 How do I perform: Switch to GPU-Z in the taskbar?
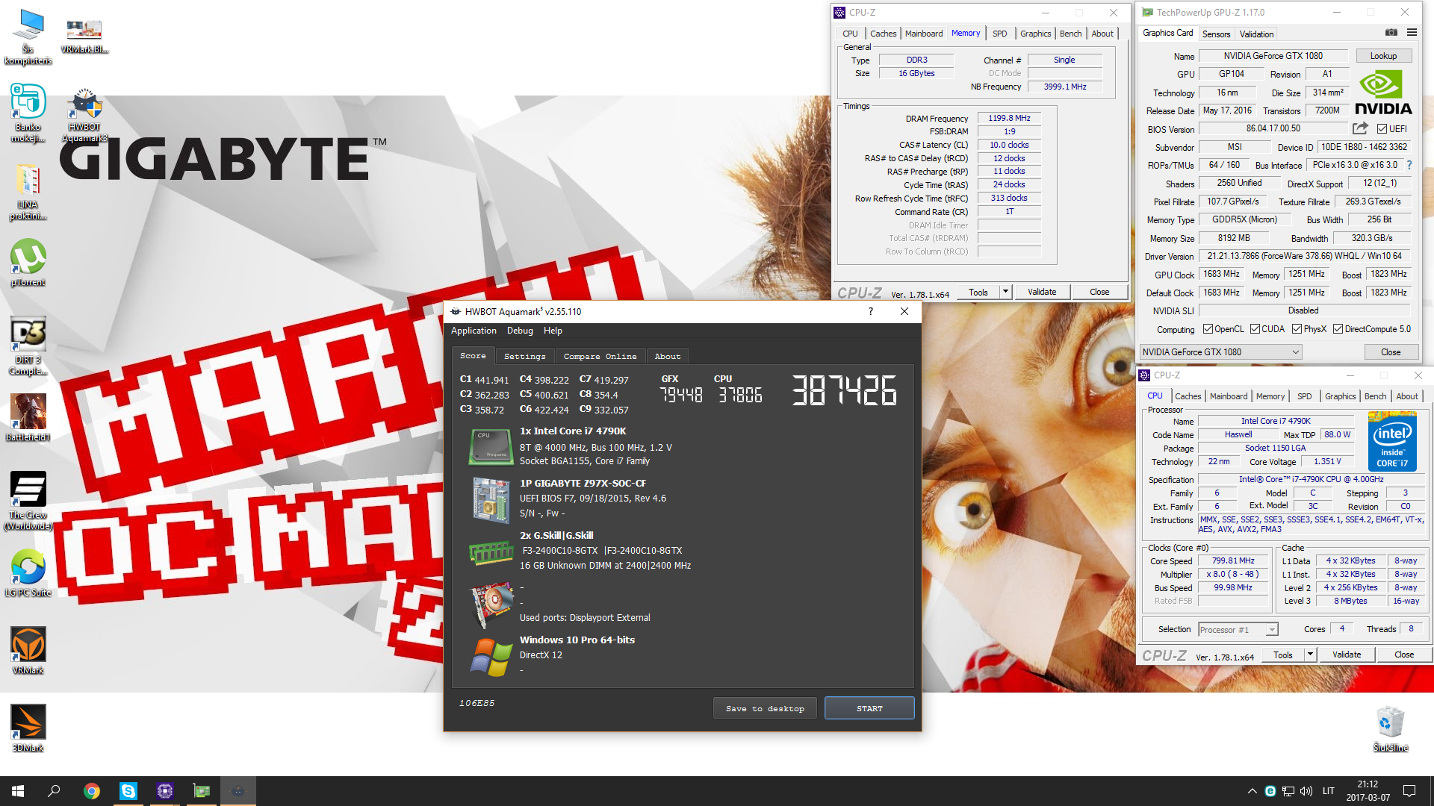coord(202,791)
